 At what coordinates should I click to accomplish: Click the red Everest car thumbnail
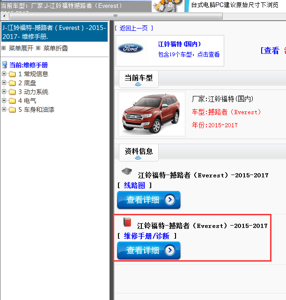(x=152, y=114)
